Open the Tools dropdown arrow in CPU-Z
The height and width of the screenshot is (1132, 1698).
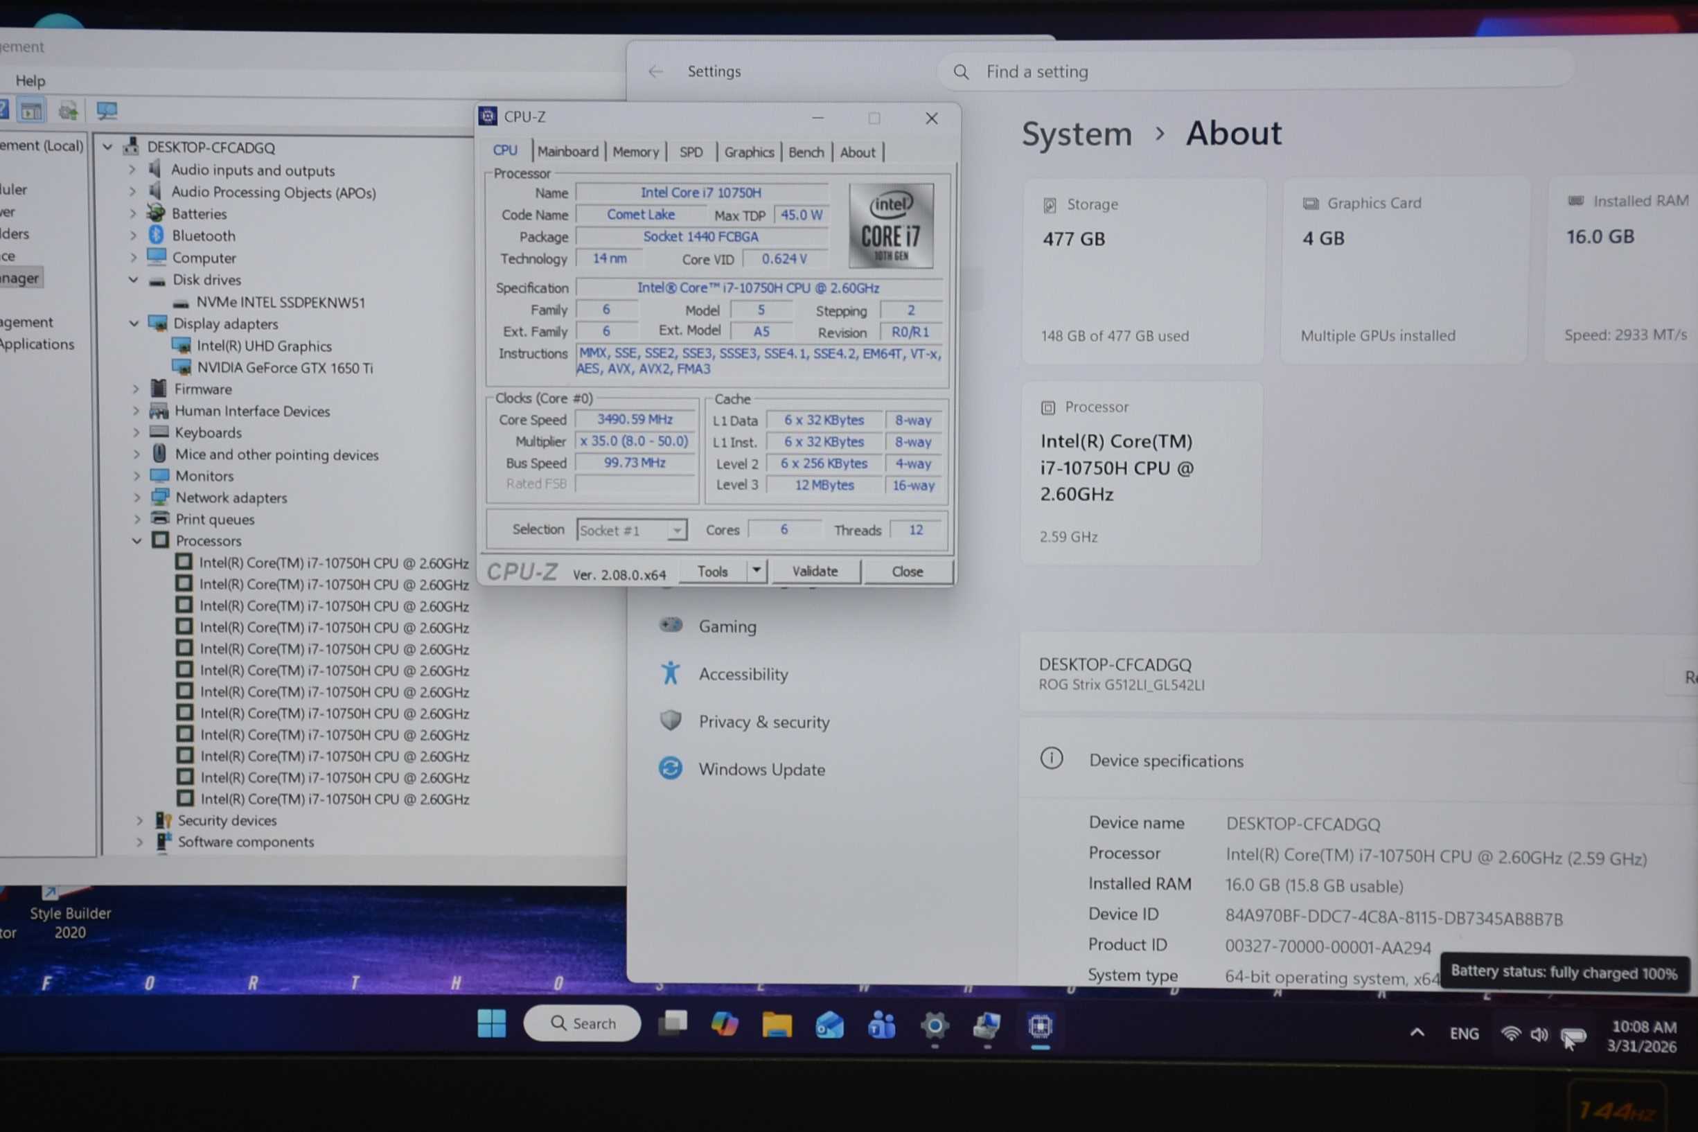[x=756, y=570]
